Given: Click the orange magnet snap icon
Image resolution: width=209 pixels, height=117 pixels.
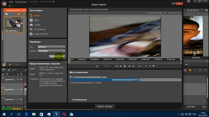Looking at the screenshot, I should [x=190, y=70].
